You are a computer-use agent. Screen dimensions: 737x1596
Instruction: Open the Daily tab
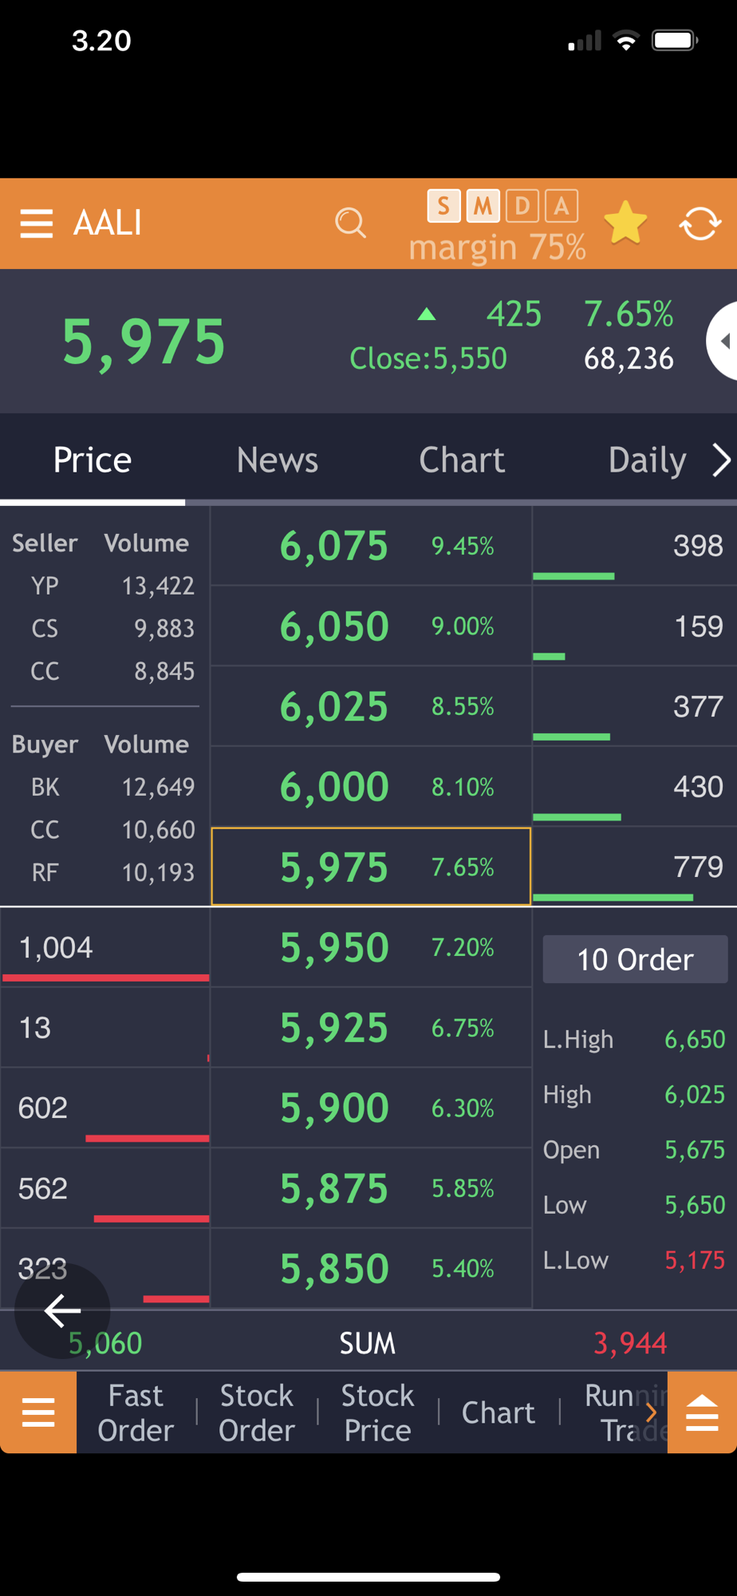647,460
